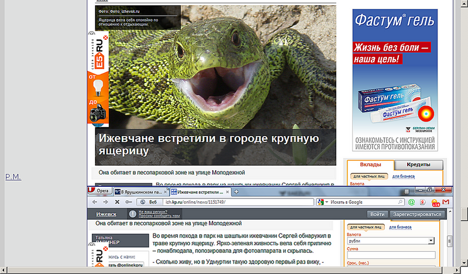Click the password wand key icon
This screenshot has height=274, width=468.
tap(129, 202)
